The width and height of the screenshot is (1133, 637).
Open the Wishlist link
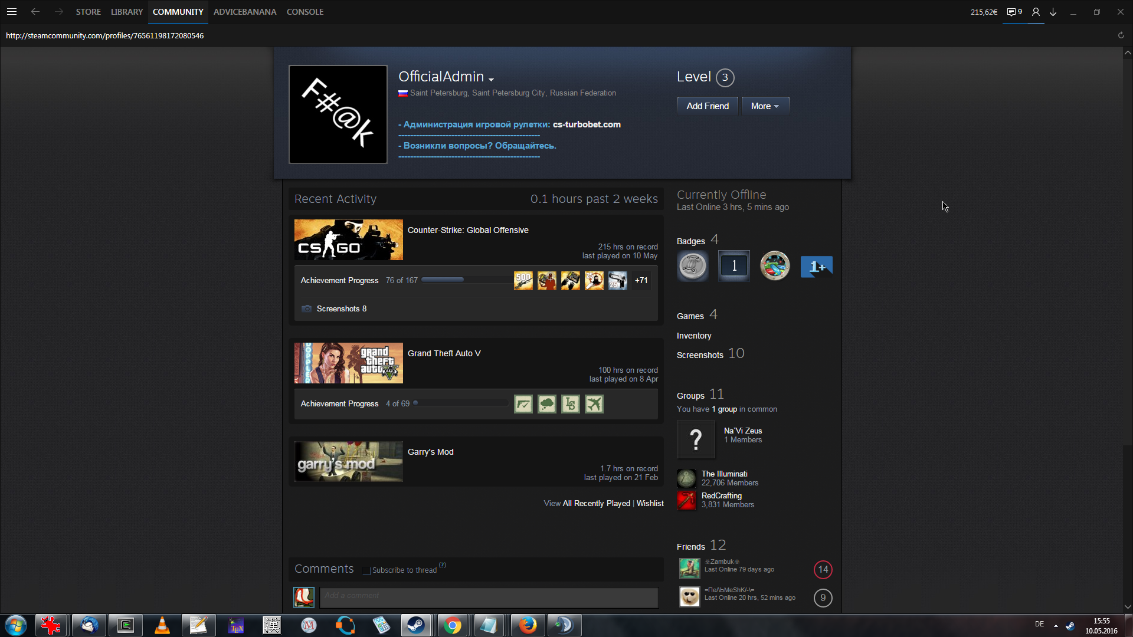tap(650, 503)
